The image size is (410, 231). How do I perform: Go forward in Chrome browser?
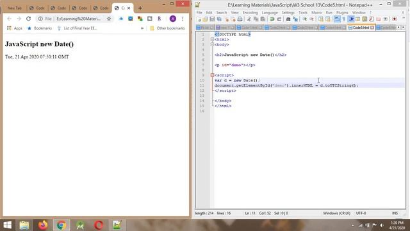pyautogui.click(x=19, y=19)
